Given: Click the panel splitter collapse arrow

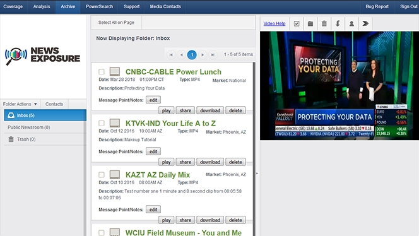Looking at the screenshot, I should click(x=257, y=174).
